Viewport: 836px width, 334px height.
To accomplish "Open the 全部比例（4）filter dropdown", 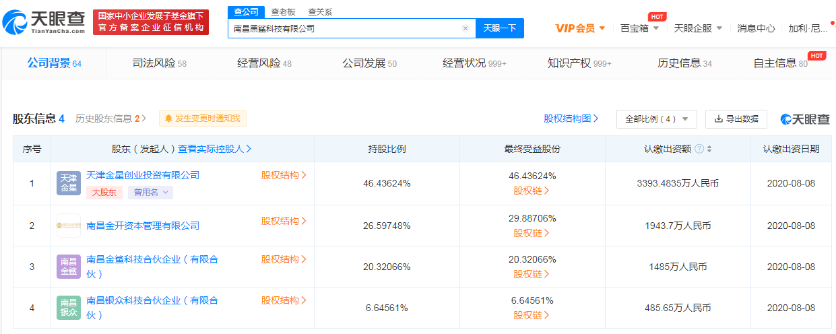I will coord(656,119).
